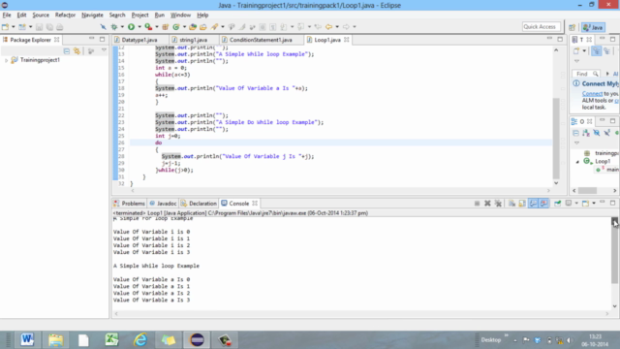Run the program with green Run button
Screen dimensions: 620x349
[x=132, y=27]
